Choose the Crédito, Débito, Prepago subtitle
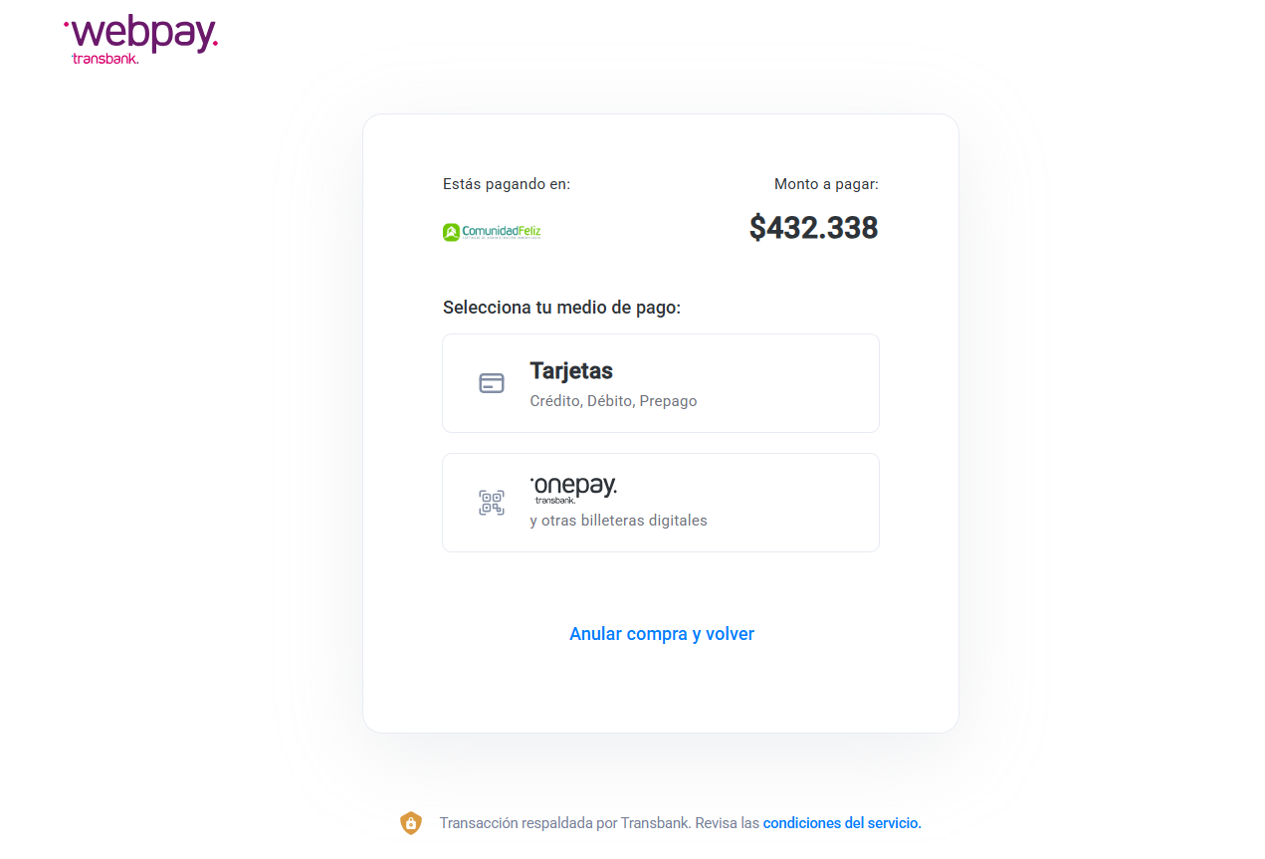This screenshot has height=859, width=1265. pos(613,401)
